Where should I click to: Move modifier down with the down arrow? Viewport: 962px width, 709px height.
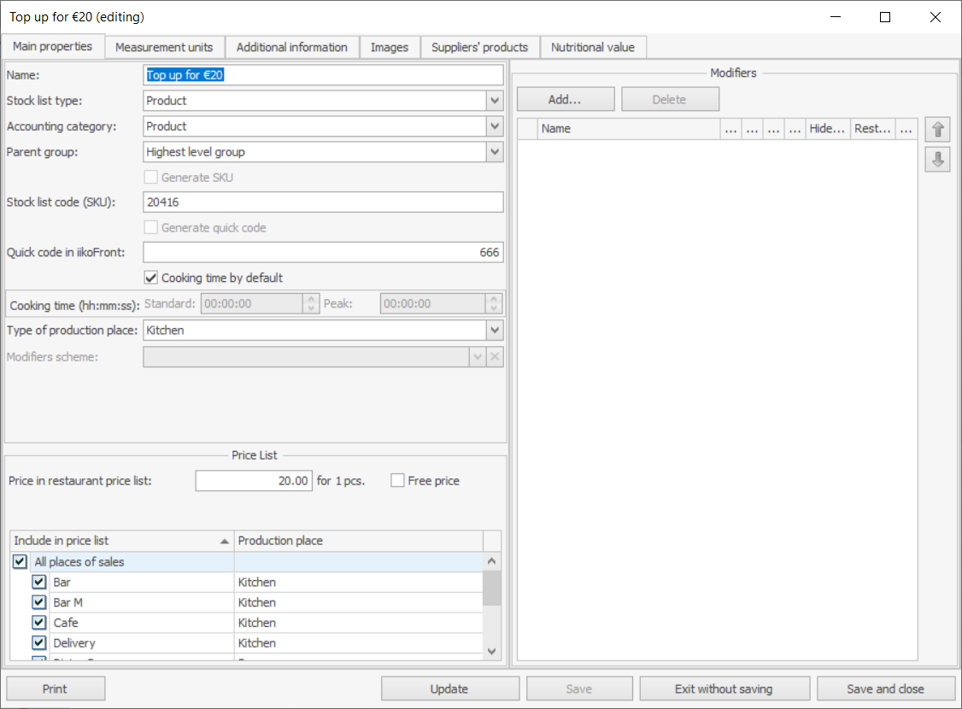click(x=937, y=160)
